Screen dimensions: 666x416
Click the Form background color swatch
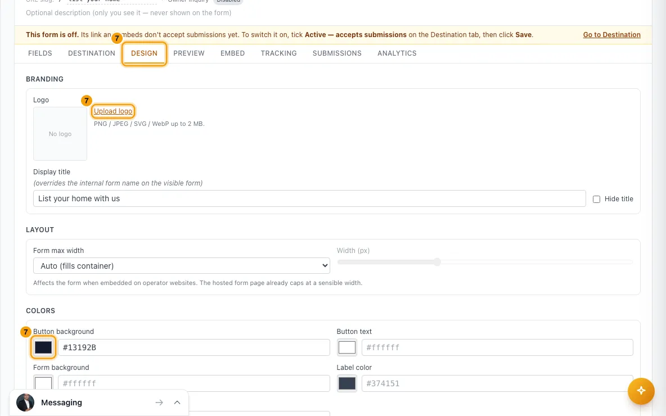pyautogui.click(x=43, y=383)
